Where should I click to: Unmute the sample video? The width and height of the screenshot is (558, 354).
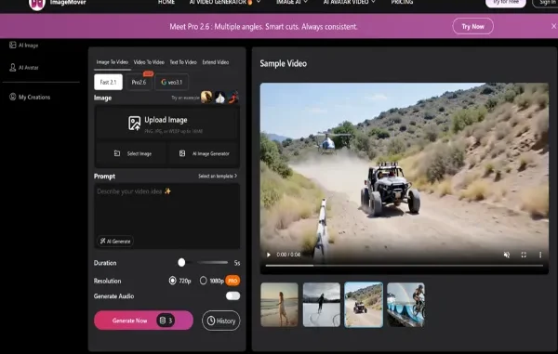507,255
